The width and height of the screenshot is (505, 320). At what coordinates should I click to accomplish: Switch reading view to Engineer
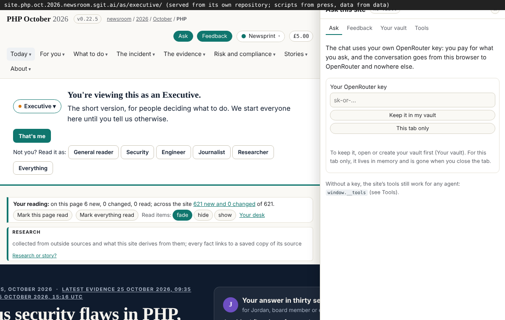pos(173,152)
